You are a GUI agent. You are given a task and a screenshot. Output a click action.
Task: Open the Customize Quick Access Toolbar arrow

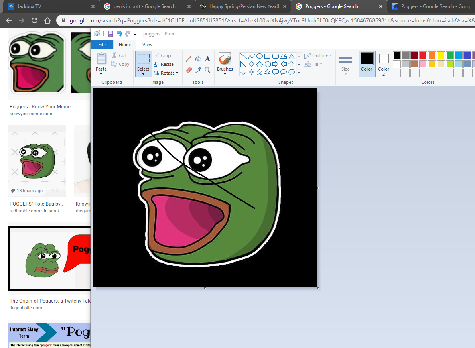click(136, 34)
